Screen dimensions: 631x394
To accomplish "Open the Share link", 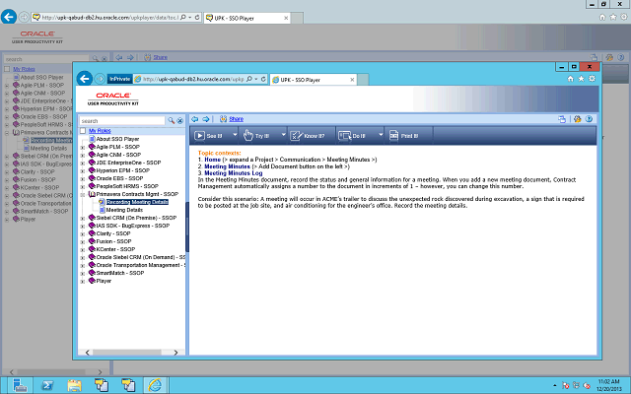I will (x=236, y=118).
